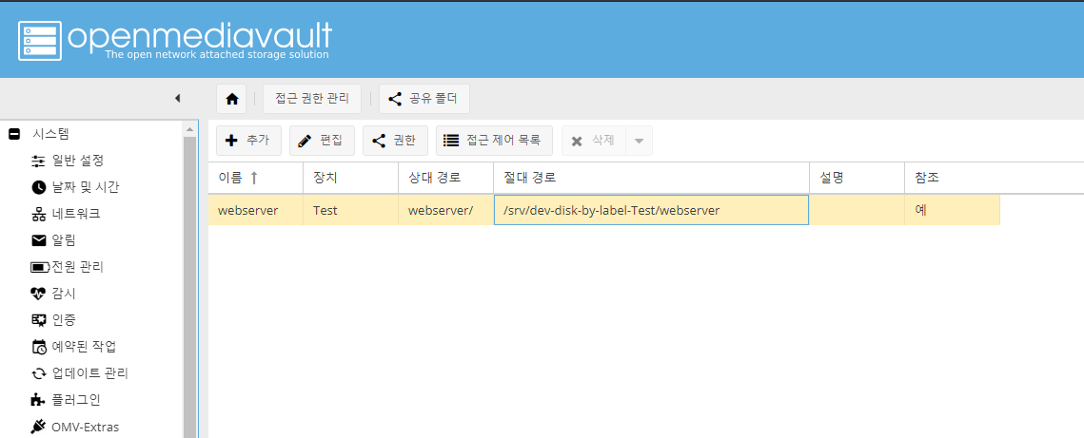Click the home icon in breadcrumb bar

tap(231, 99)
